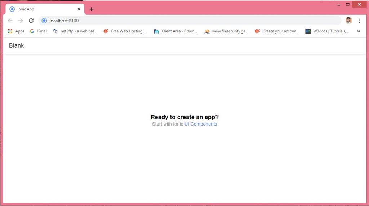The image size is (369, 206).
Task: Click the localhost:8100 address bar
Action: 190,21
